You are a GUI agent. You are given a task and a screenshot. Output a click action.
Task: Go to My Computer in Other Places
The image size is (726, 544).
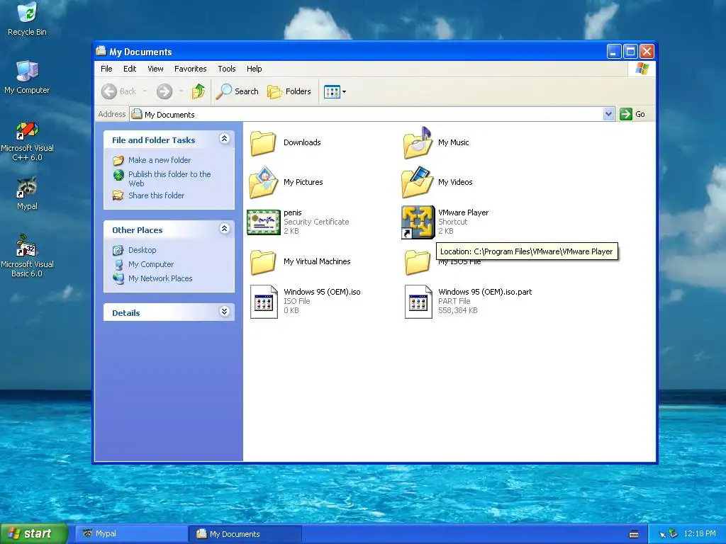[x=151, y=264]
